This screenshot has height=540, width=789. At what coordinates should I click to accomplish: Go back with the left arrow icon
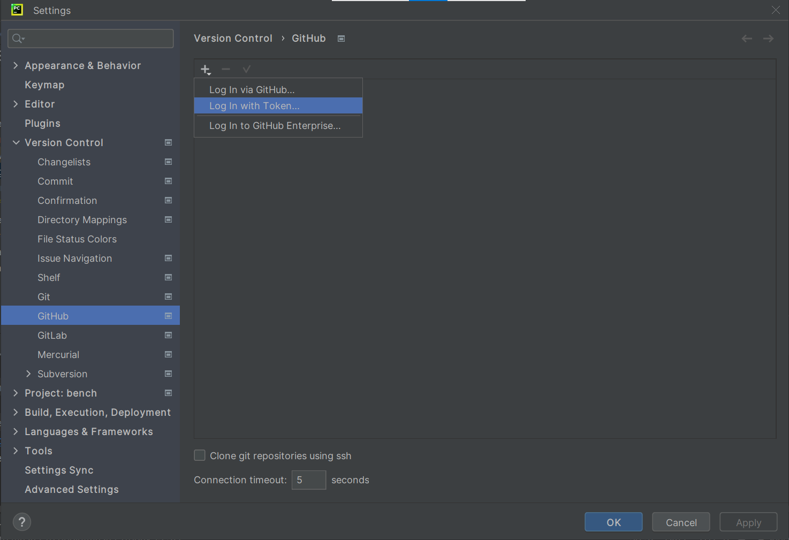(747, 39)
